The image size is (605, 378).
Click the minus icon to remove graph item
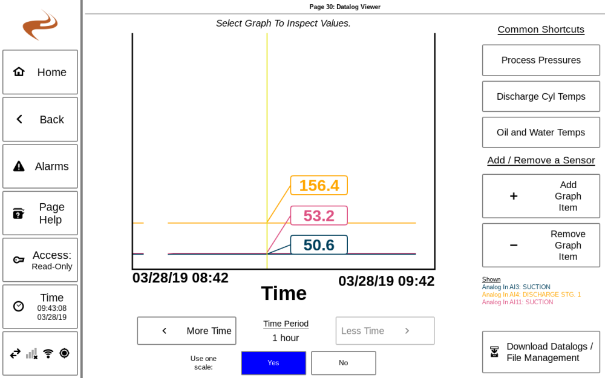[514, 245]
